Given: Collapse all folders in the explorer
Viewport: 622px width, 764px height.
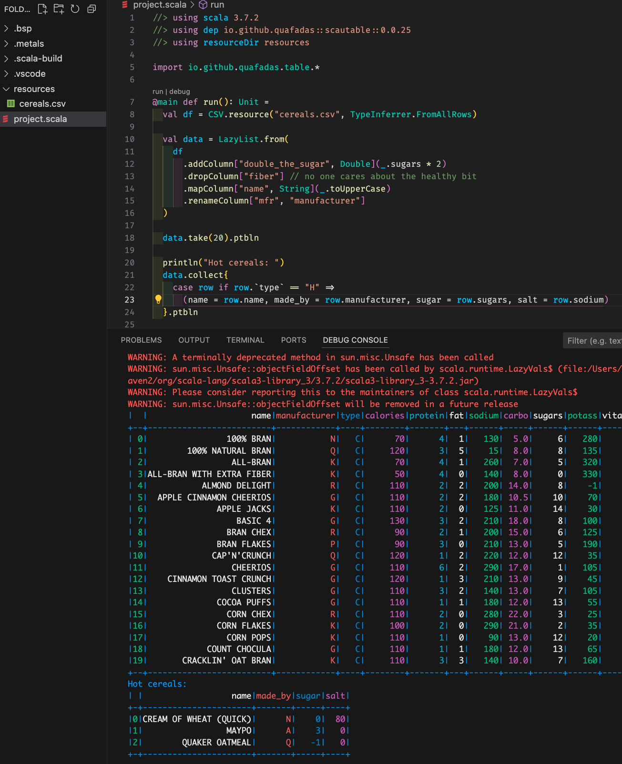Looking at the screenshot, I should pyautogui.click(x=92, y=9).
